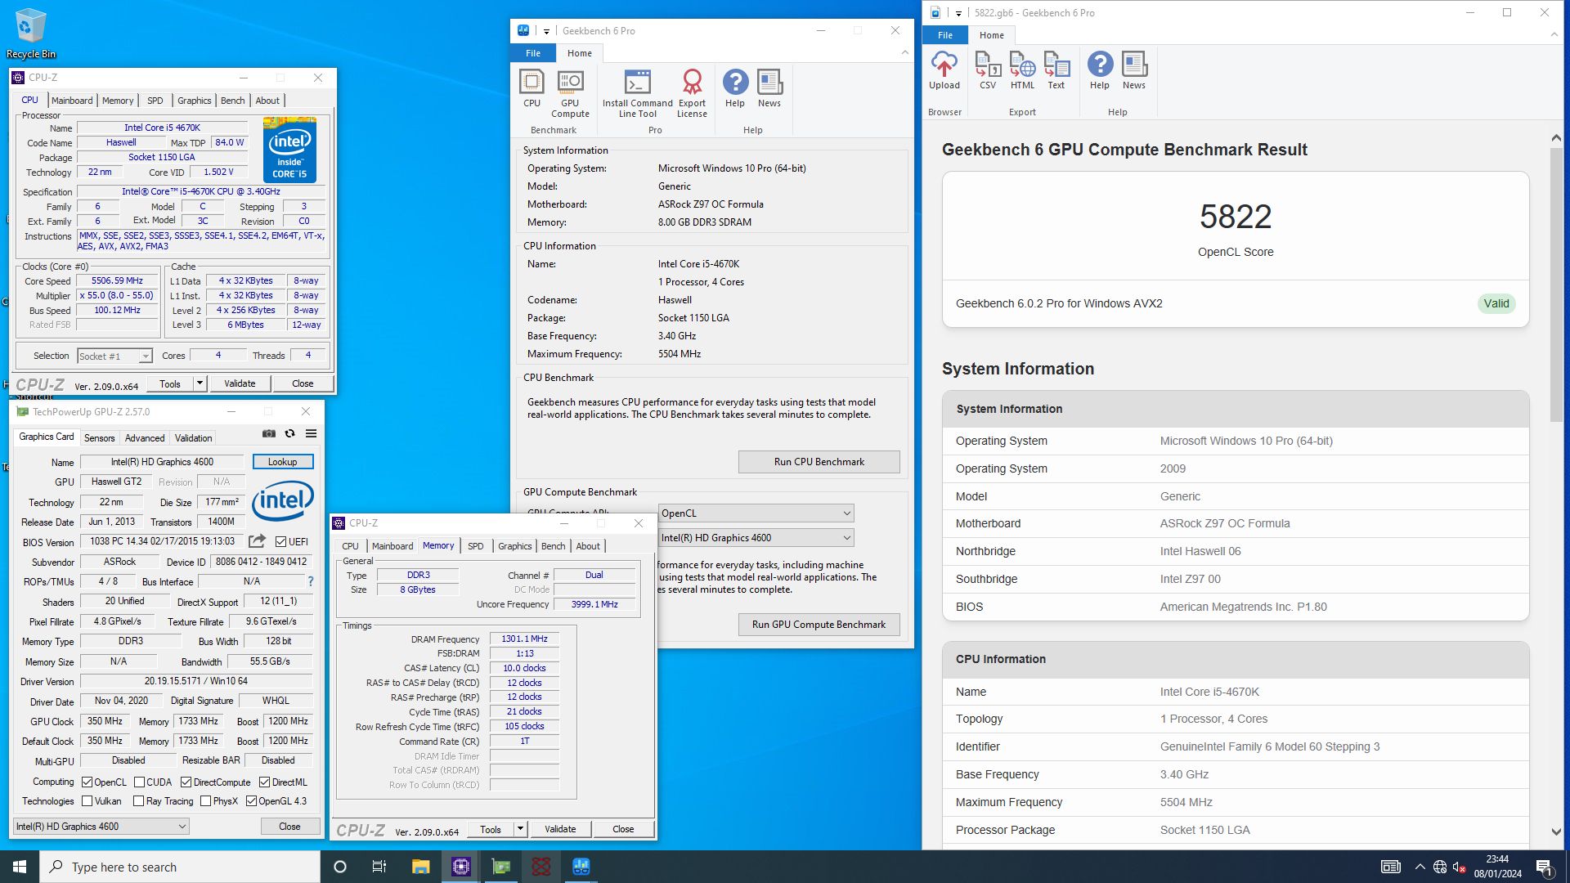Take a GPU-Z screenshot with camera icon
Screen dimensions: 1570x883
coord(269,433)
